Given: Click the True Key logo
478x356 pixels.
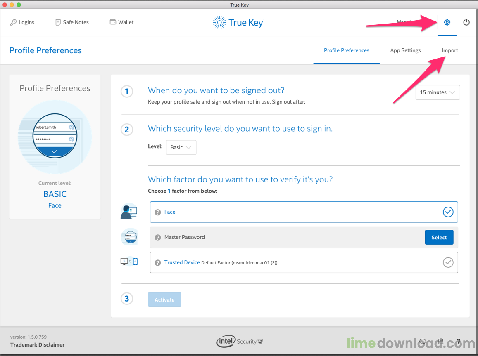Looking at the screenshot, I should click(239, 23).
